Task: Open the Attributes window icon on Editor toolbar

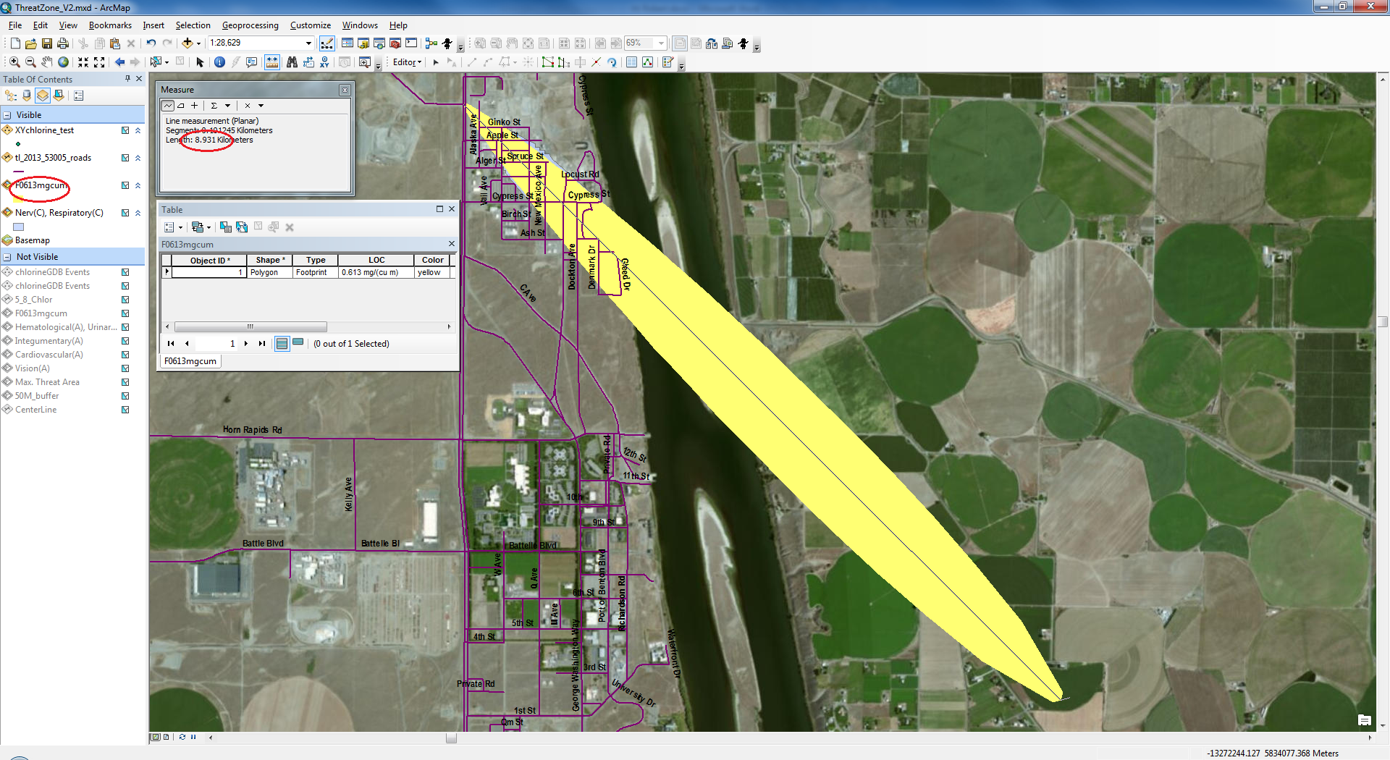Action: [631, 62]
